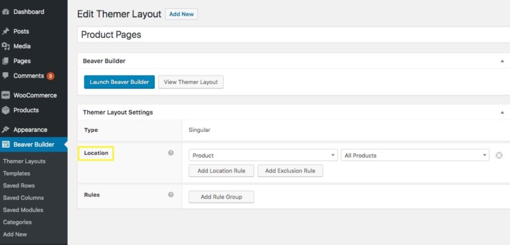Collapse the Themer Layout Settings panel

(503, 113)
